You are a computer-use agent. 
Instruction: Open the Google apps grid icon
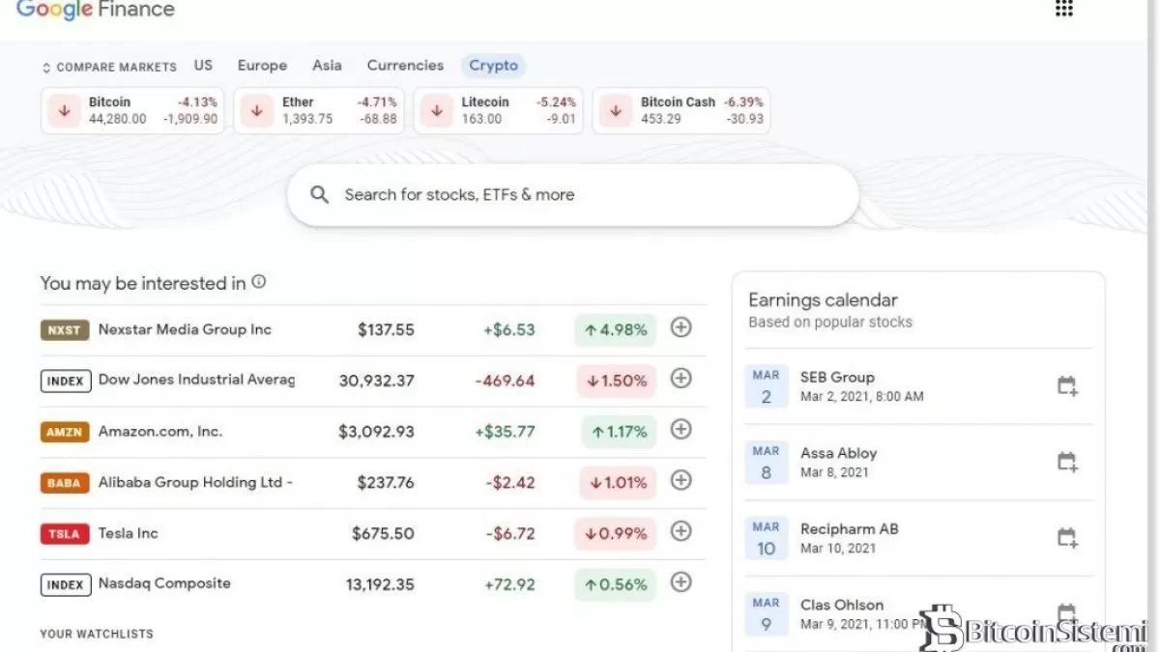(x=1064, y=9)
